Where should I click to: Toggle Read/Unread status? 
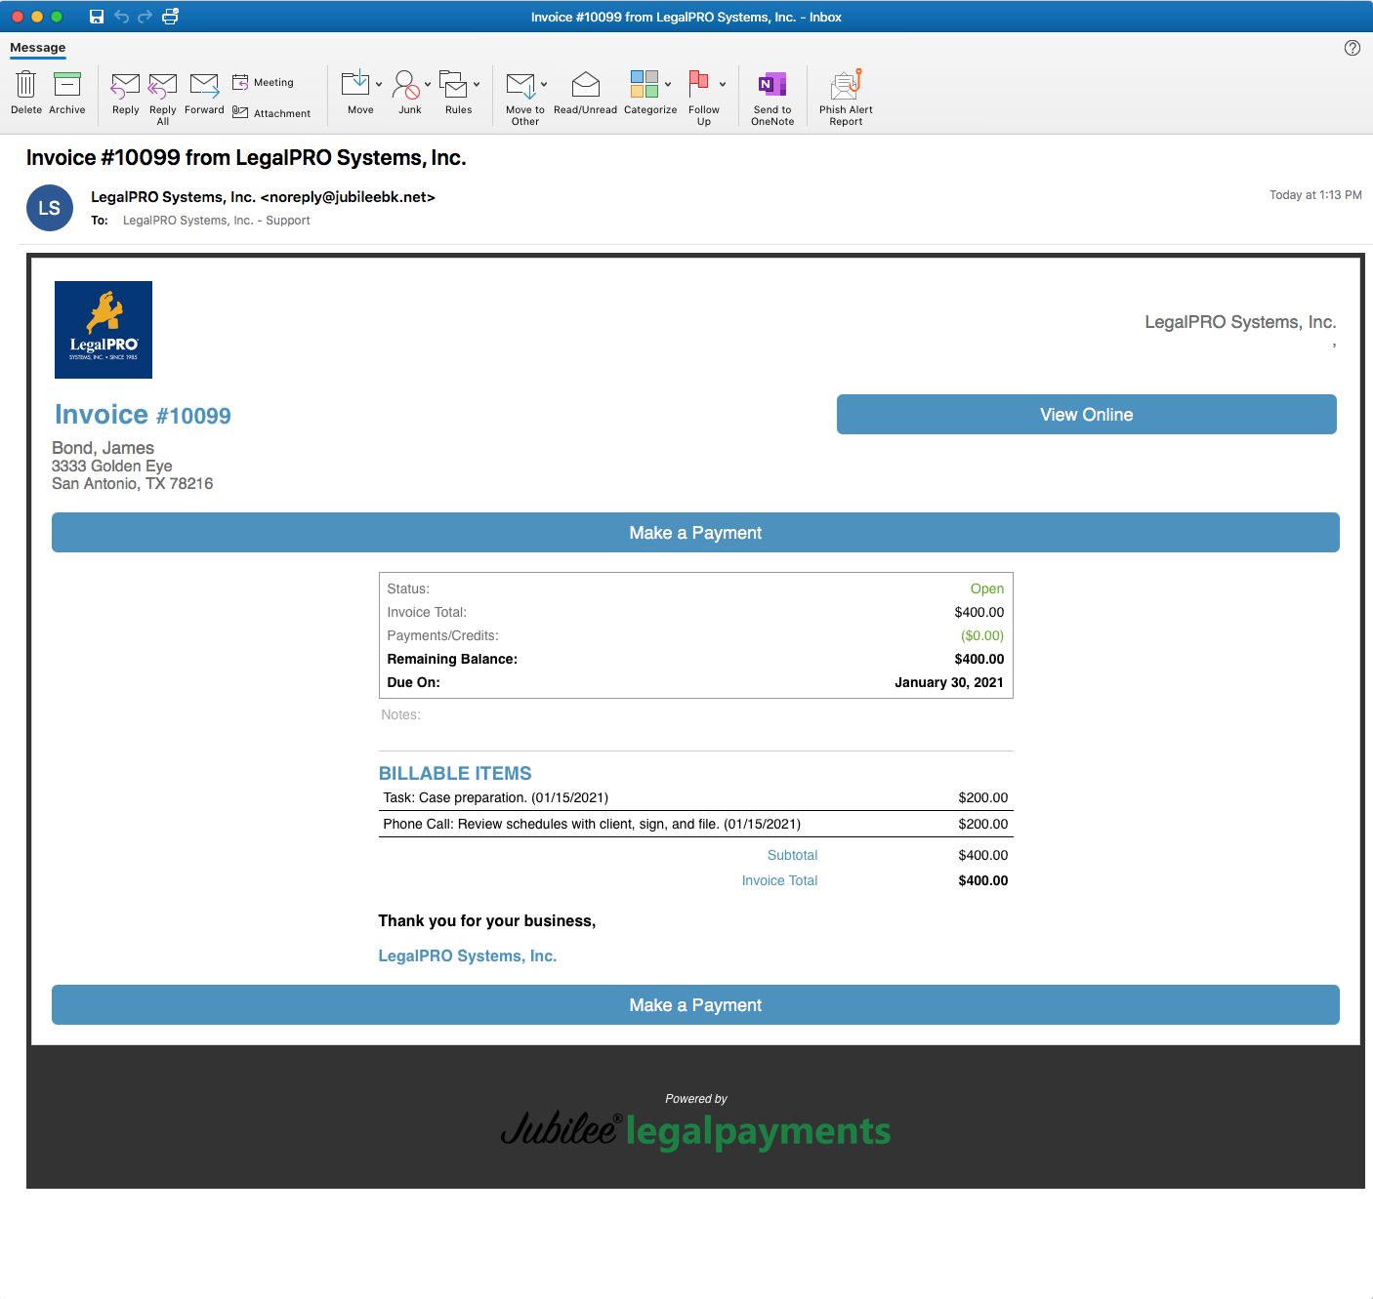point(585,93)
